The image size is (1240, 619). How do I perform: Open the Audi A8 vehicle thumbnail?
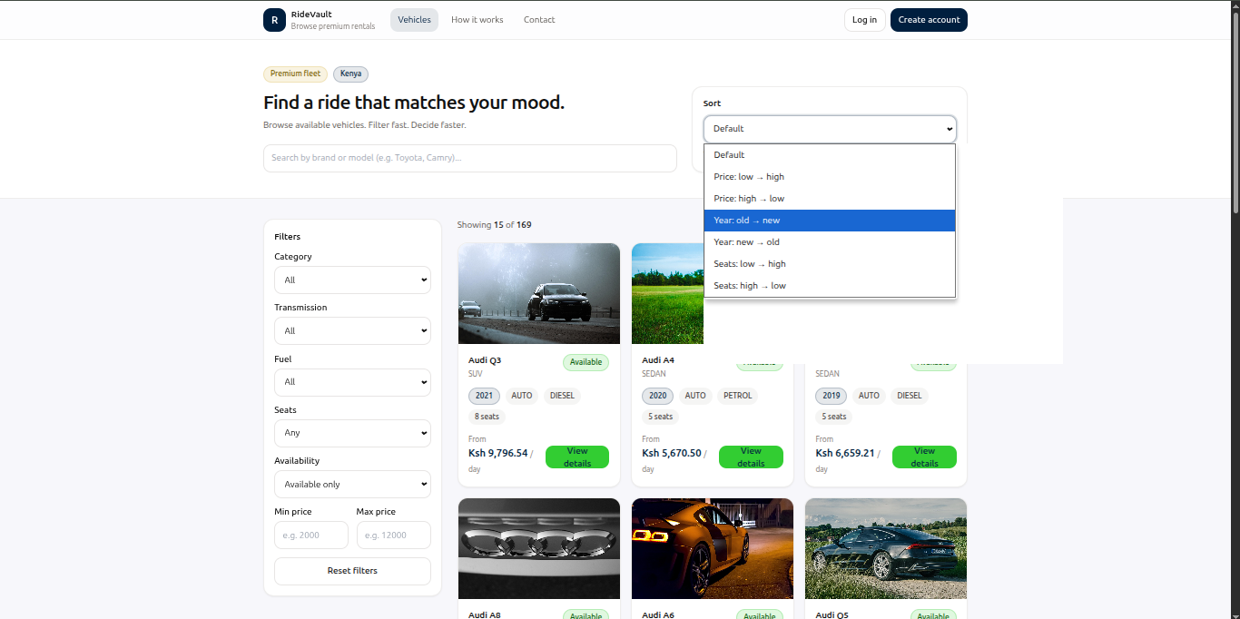click(x=538, y=548)
